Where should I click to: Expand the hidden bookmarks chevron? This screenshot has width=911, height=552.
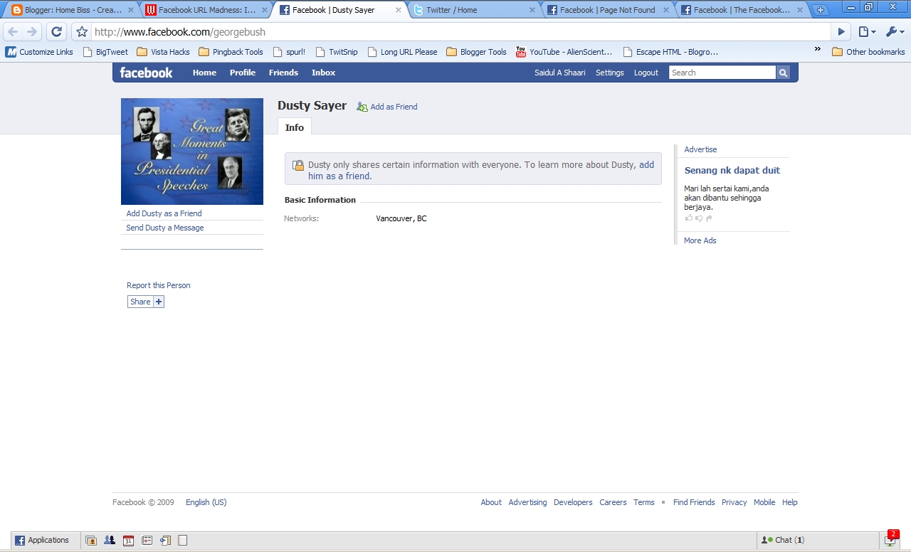[x=818, y=50]
